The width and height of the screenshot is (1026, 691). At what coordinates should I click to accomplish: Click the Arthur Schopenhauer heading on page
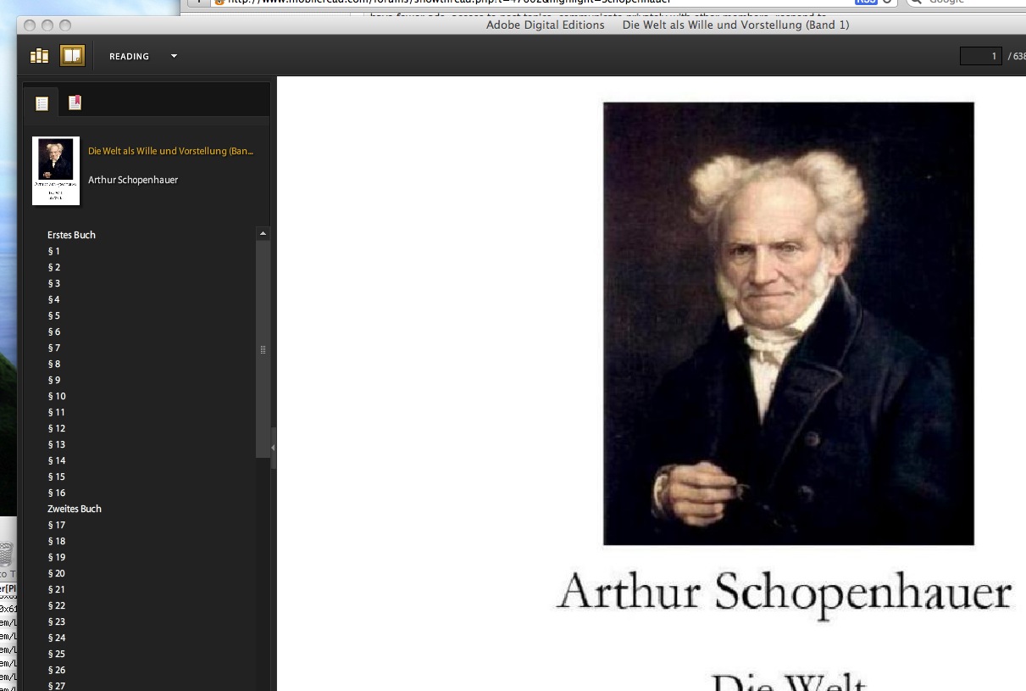(x=785, y=592)
